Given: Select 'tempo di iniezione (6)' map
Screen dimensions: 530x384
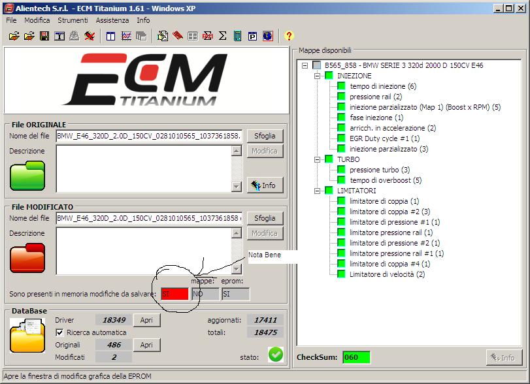Looking at the screenshot, I should pos(383,86).
